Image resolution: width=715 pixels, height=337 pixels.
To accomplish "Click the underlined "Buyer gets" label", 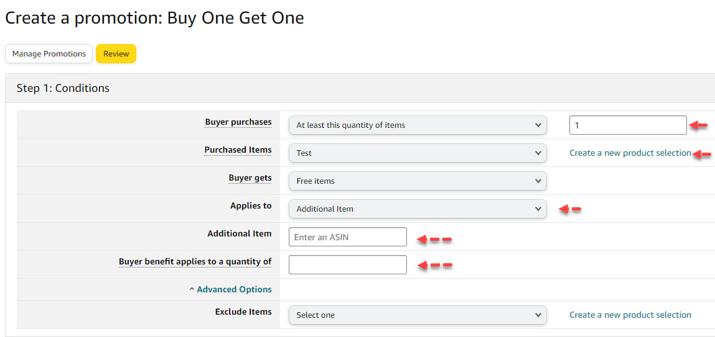I will (x=250, y=178).
